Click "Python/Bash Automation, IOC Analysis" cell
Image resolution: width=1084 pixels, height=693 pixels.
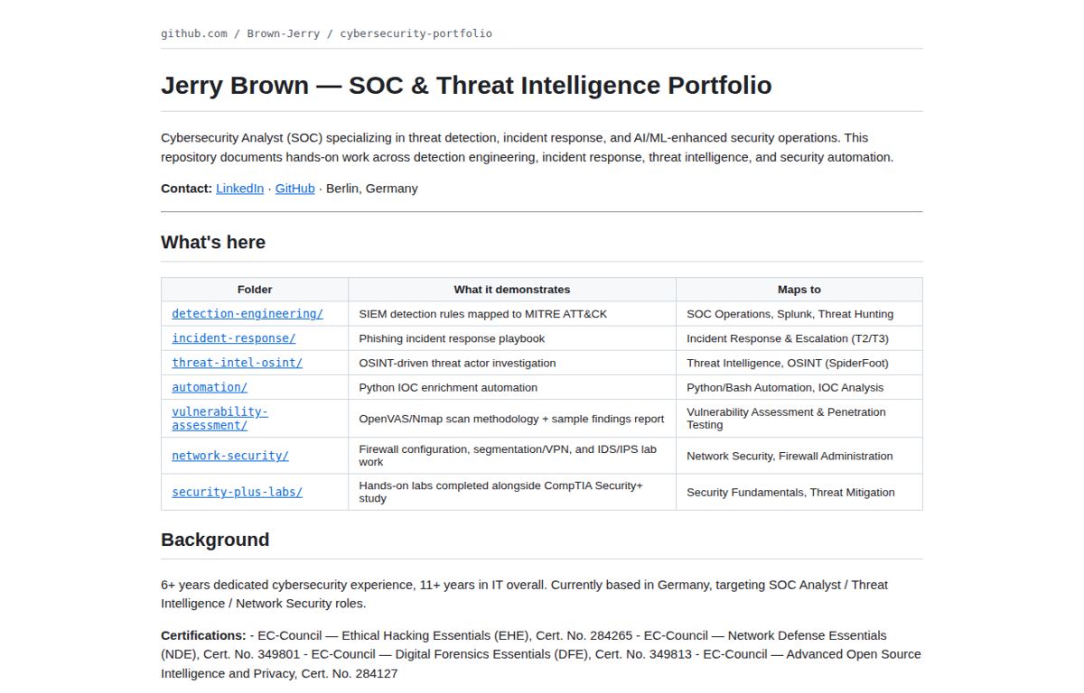(799, 387)
